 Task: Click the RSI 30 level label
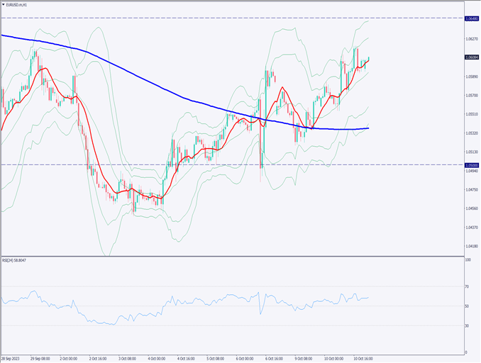click(468, 325)
